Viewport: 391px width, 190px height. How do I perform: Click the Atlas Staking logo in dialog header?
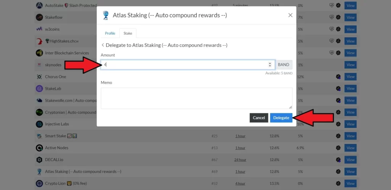tap(106, 15)
